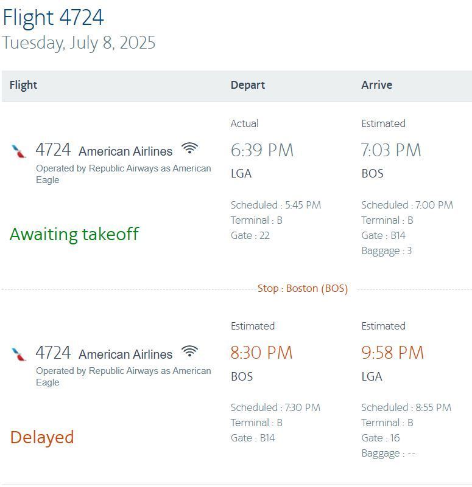This screenshot has height=487, width=472.
Task: Select the 7:03 PM estimated arrival time
Action: [391, 150]
